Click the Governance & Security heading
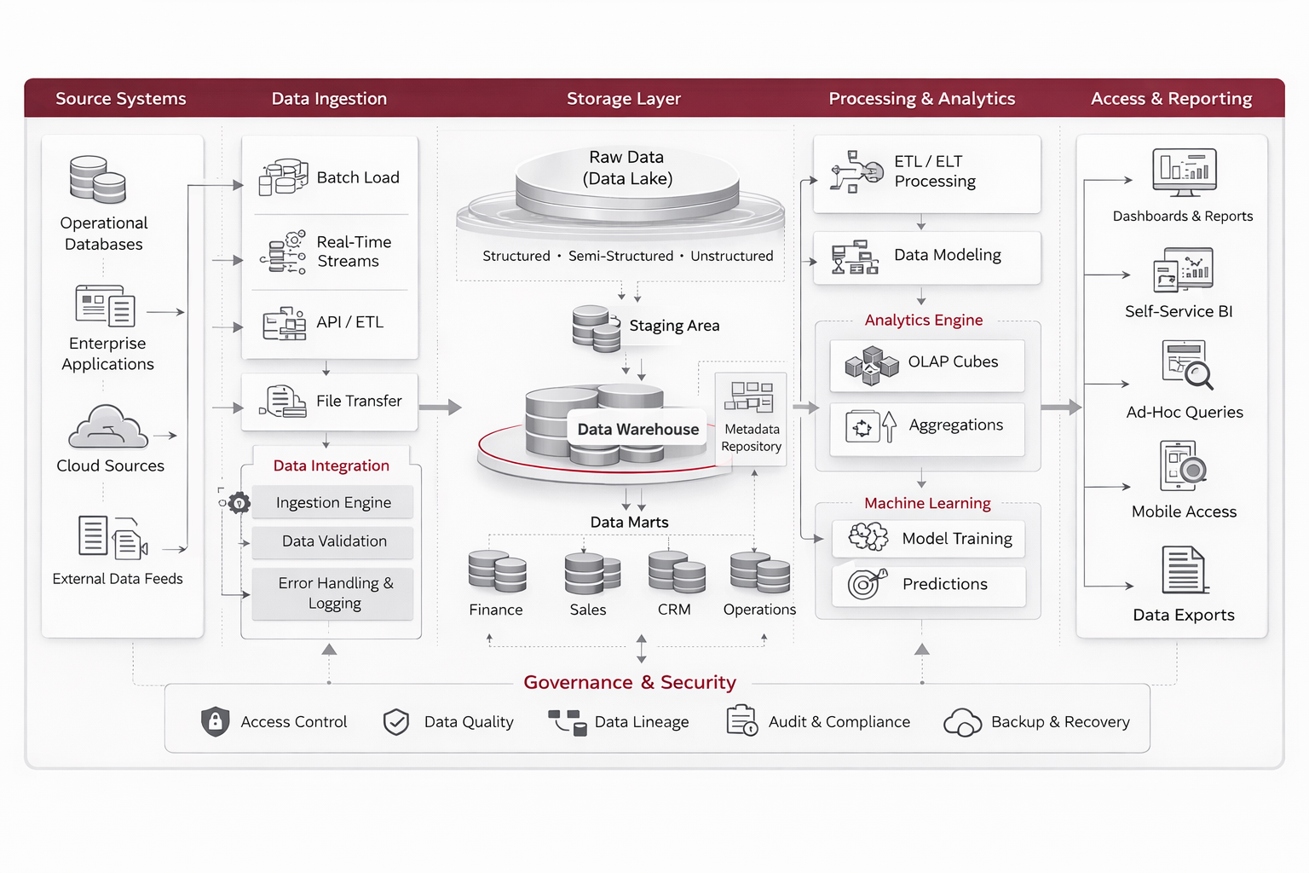1309x873 pixels. tap(629, 683)
